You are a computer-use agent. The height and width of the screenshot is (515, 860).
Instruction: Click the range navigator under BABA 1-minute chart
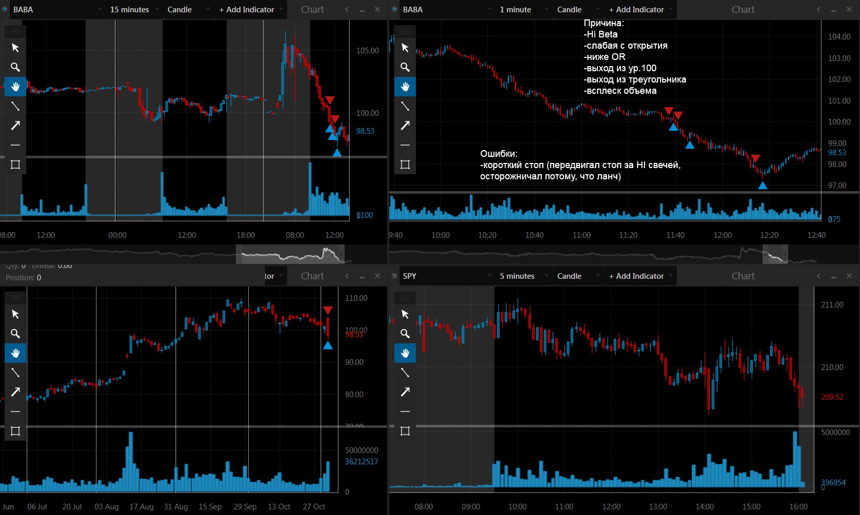click(775, 254)
